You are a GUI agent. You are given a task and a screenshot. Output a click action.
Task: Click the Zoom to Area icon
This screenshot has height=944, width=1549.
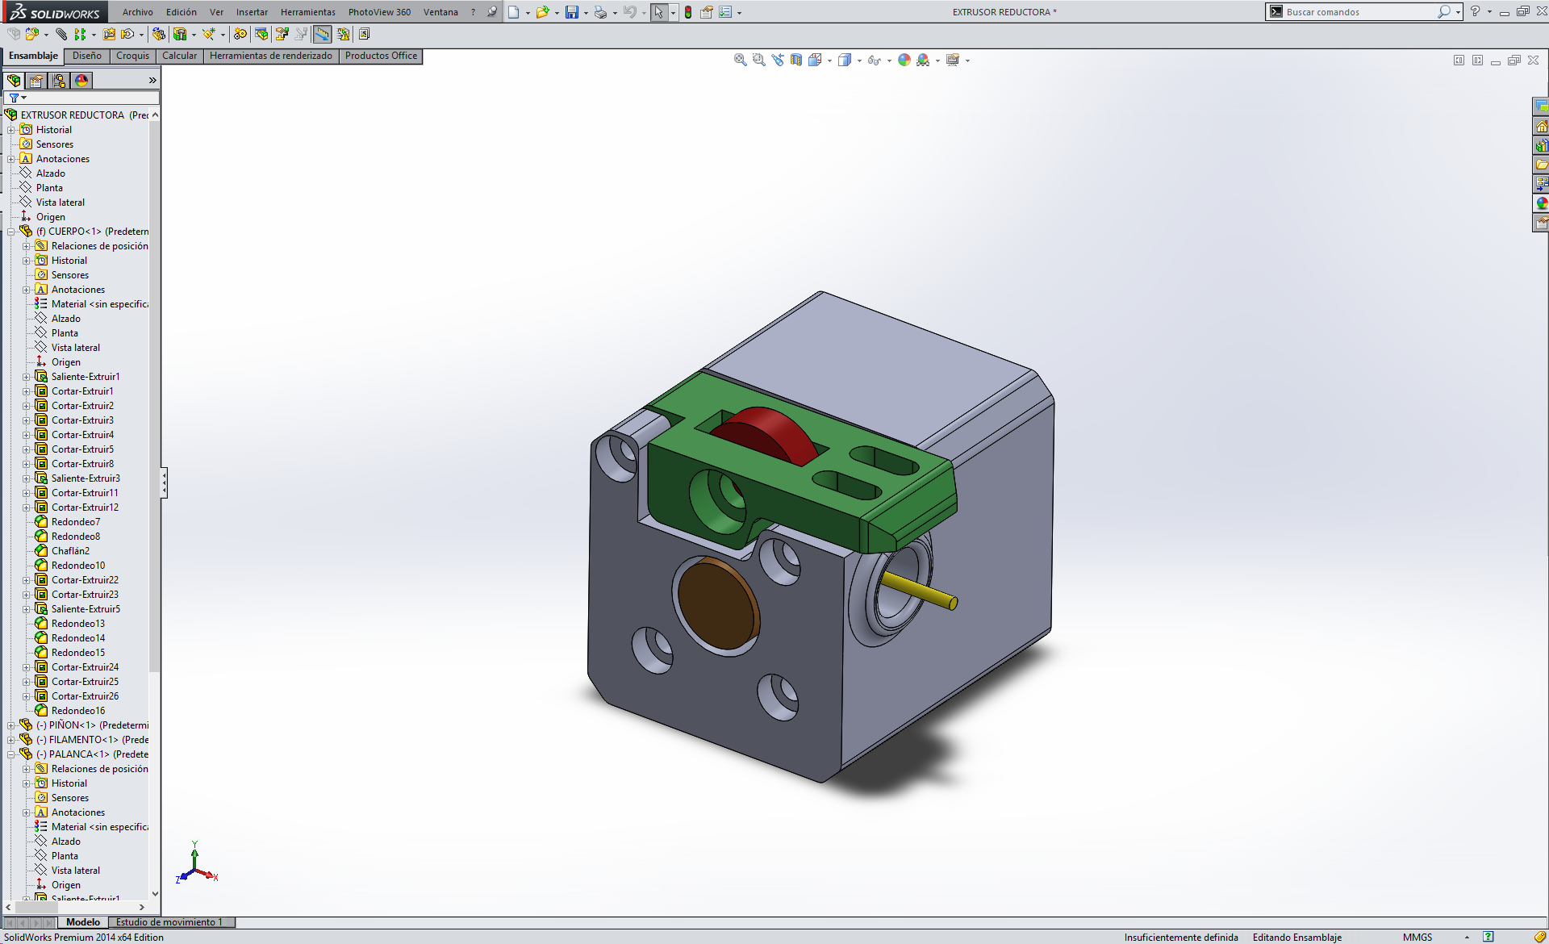[x=758, y=60]
